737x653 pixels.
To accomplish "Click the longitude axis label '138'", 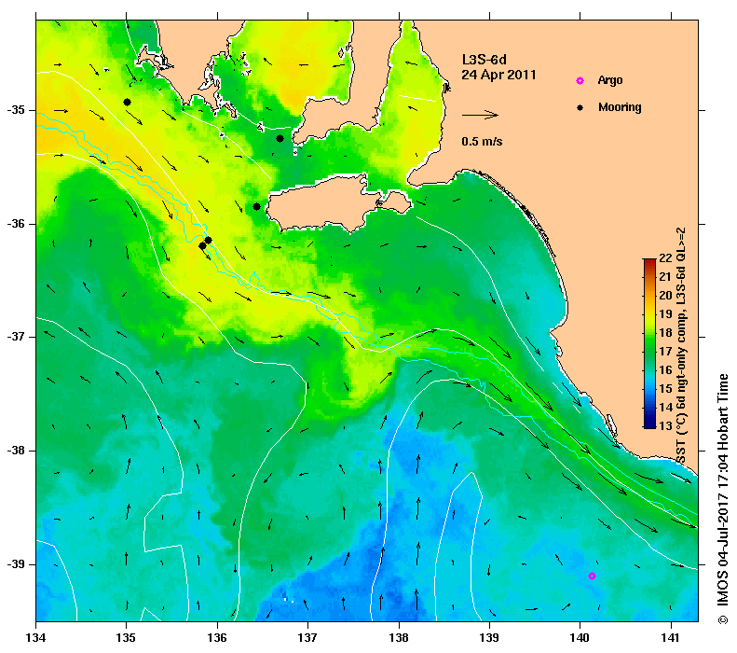I will [x=399, y=638].
